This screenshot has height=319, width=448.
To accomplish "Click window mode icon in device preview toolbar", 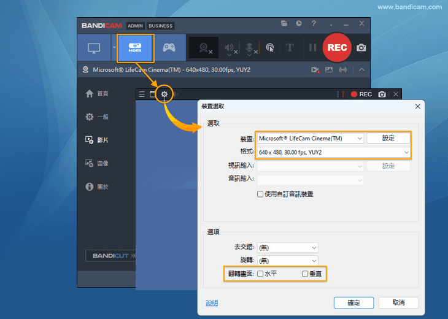I will pyautogui.click(x=152, y=94).
